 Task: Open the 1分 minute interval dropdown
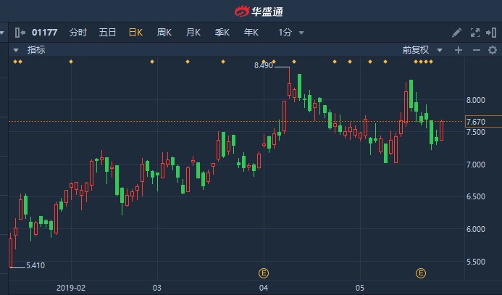point(290,33)
